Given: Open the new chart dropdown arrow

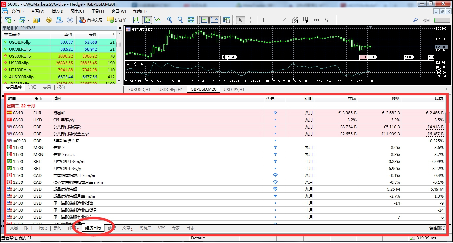Looking at the screenshot, I should pos(14,20).
